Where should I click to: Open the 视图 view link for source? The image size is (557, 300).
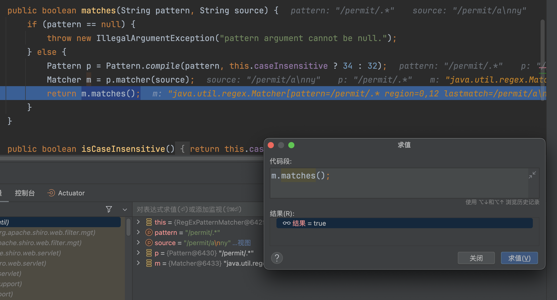(244, 243)
